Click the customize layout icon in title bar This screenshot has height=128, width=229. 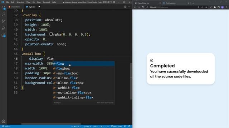[x=114, y=2]
